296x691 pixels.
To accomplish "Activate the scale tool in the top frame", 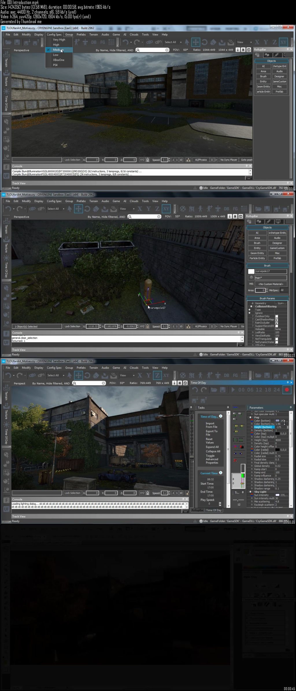I will [213, 42].
